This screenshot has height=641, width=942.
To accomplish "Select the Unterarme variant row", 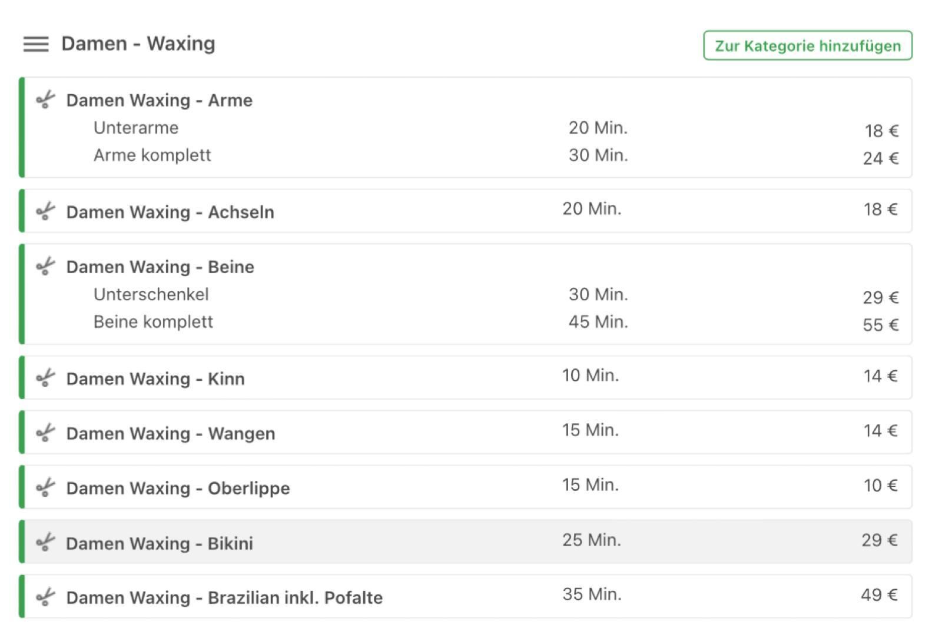I will pyautogui.click(x=496, y=128).
